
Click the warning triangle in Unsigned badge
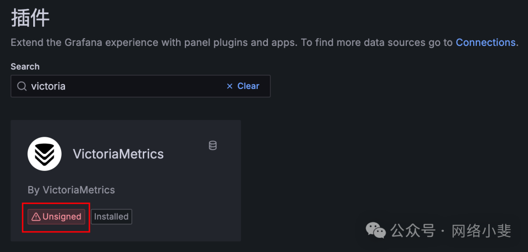click(x=36, y=217)
